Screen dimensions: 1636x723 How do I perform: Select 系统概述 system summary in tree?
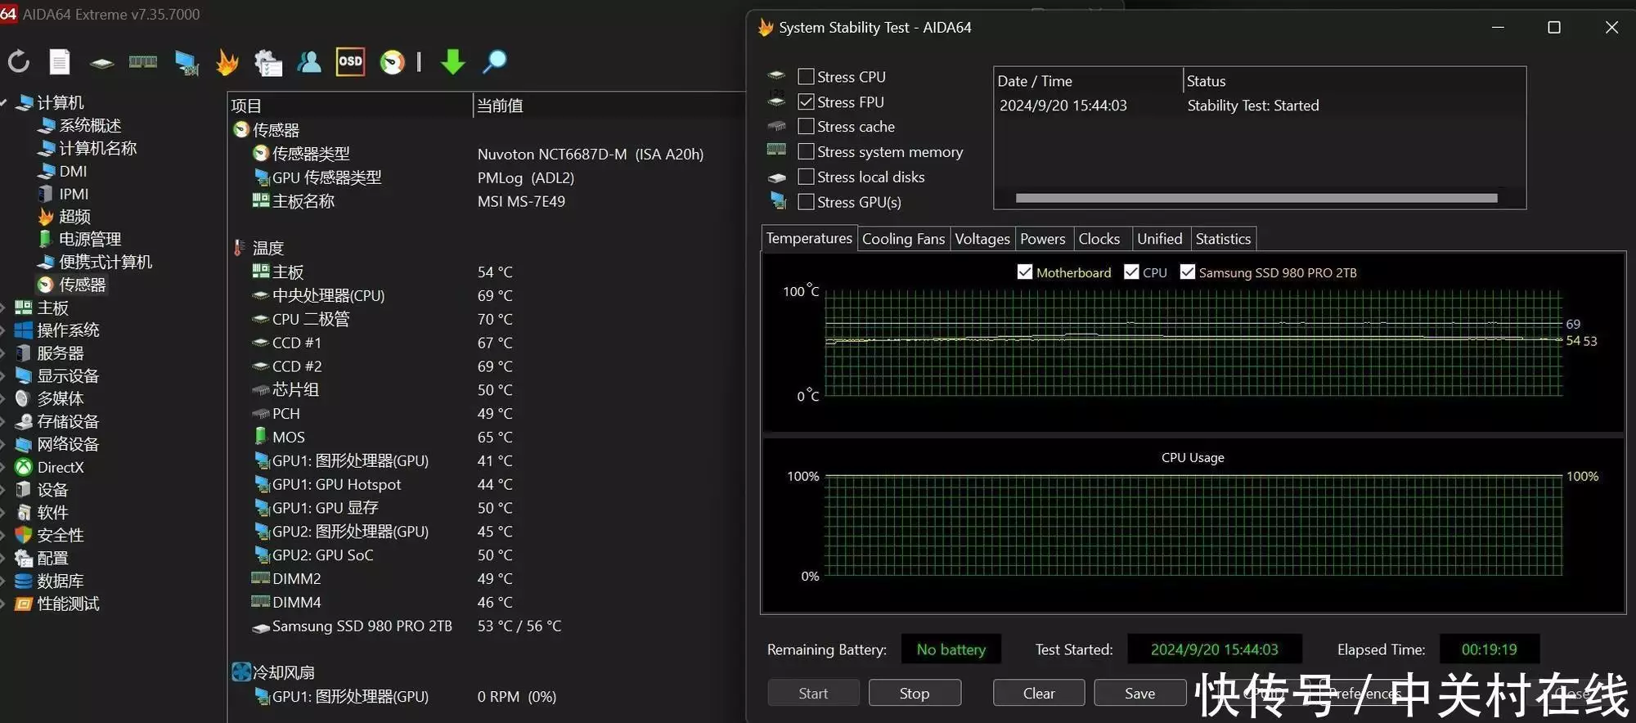tap(80, 125)
